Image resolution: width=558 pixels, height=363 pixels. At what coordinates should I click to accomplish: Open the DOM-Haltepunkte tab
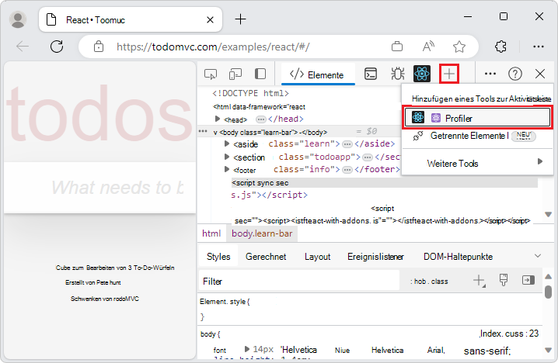[458, 257]
